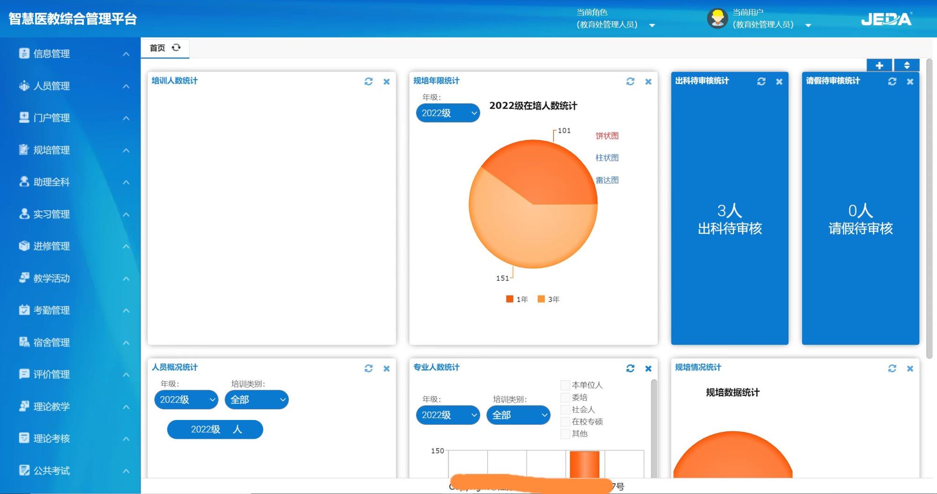Enable the 在校专硕 checkbox
Screen dimensions: 937x494
point(565,422)
